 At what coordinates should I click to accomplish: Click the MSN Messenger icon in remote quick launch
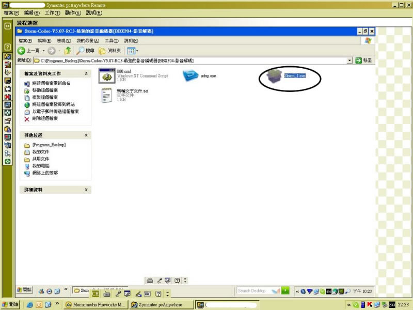pos(41,291)
